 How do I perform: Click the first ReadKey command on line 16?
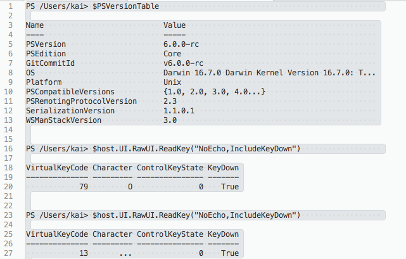pyautogui.click(x=196, y=149)
